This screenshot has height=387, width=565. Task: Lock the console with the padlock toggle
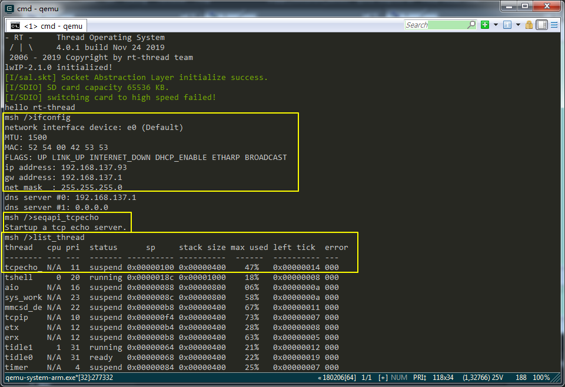click(530, 25)
